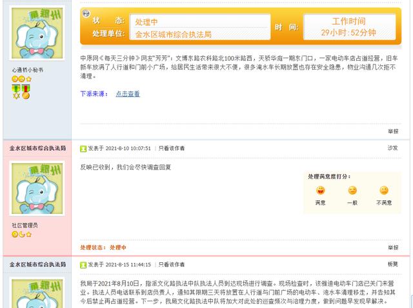Click 只看该作者 on the 2021-8-15 reply
Viewport: 413px width, 308px height.
click(x=172, y=265)
